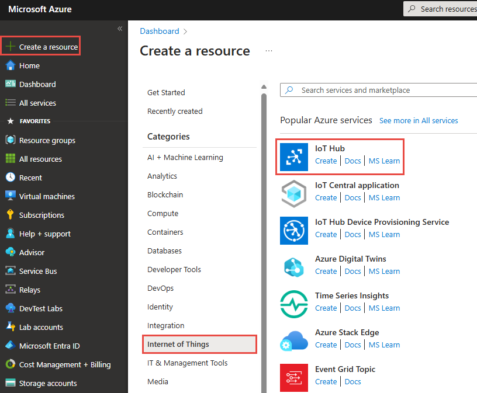
Task: Select the Compute category
Action: [163, 213]
